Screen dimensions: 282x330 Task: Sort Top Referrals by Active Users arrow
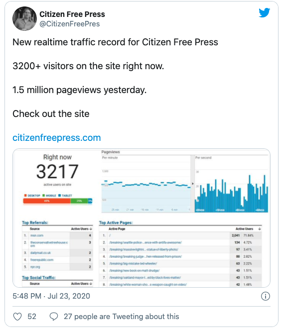click(91, 229)
